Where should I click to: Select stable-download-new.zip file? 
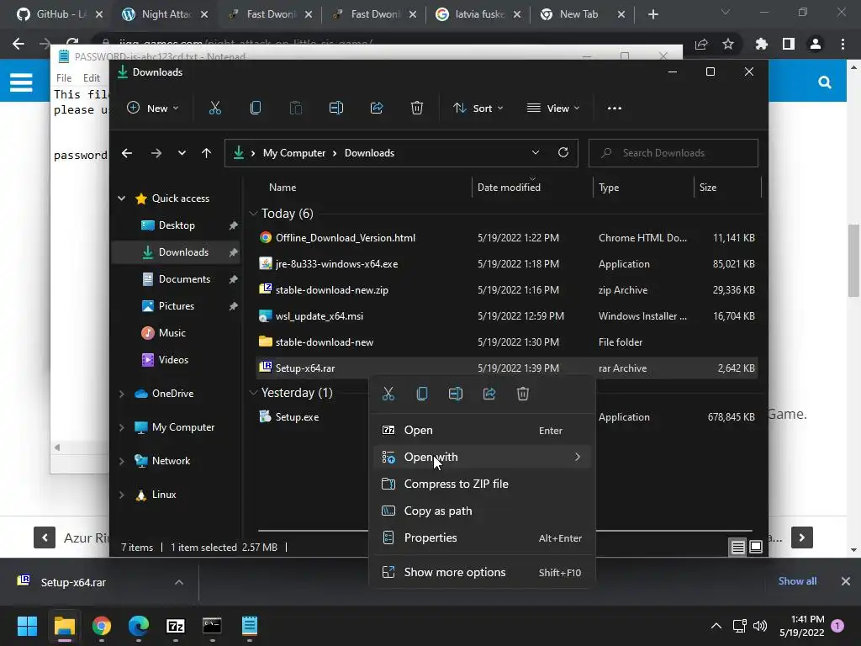click(507, 289)
